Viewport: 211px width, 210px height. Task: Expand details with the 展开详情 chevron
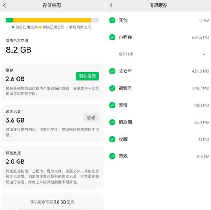pyautogui.click(x=204, y=54)
